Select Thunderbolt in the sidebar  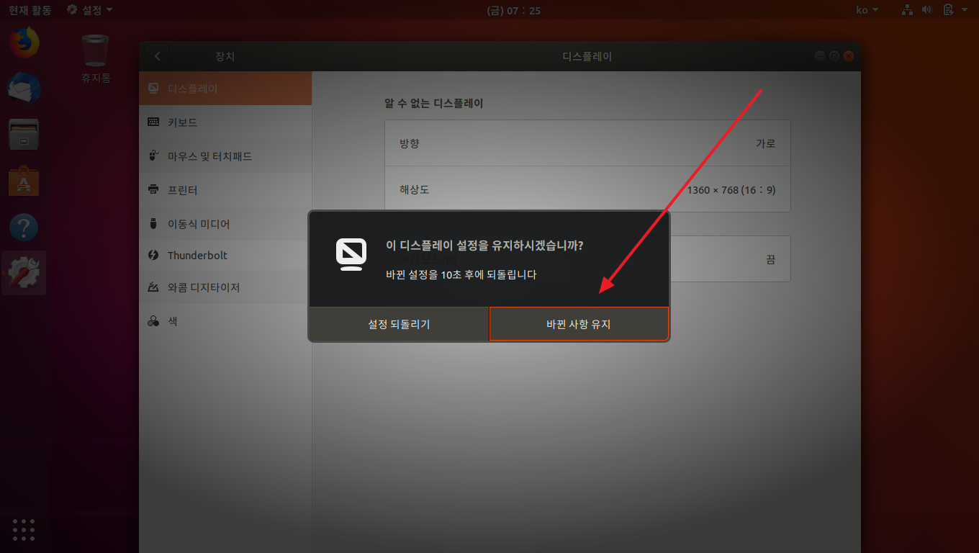(x=225, y=256)
